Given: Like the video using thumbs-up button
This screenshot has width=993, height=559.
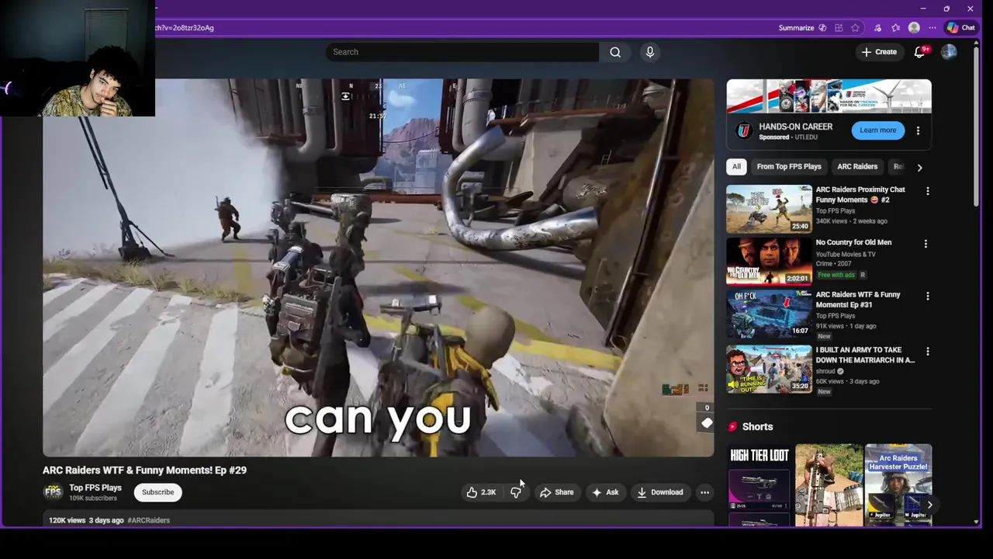Looking at the screenshot, I should 480,492.
